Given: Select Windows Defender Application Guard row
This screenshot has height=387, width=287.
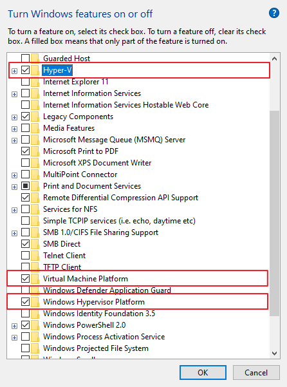Looking at the screenshot, I should tap(107, 290).
